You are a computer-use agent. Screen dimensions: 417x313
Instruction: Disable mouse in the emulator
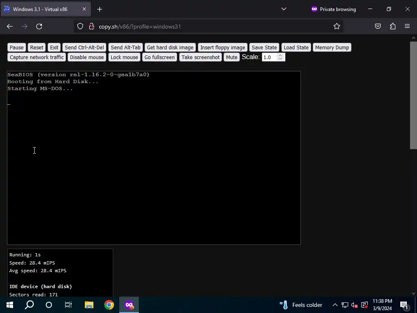(87, 57)
